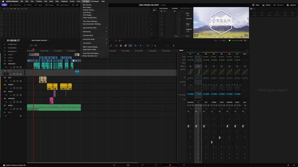
Task: Toggle the link selection chain icon
Action: [125, 45]
